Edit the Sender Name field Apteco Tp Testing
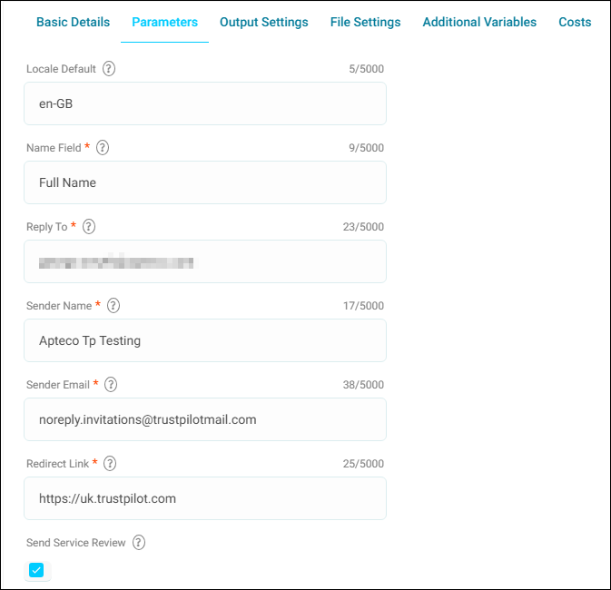 (205, 340)
